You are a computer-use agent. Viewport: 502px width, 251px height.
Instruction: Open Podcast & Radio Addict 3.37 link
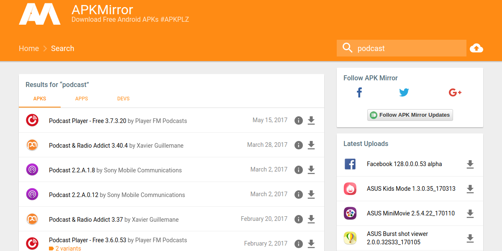click(x=86, y=220)
